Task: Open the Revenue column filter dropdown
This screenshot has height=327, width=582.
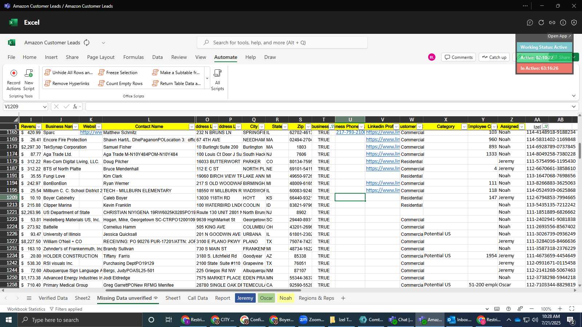Action: point(39,126)
